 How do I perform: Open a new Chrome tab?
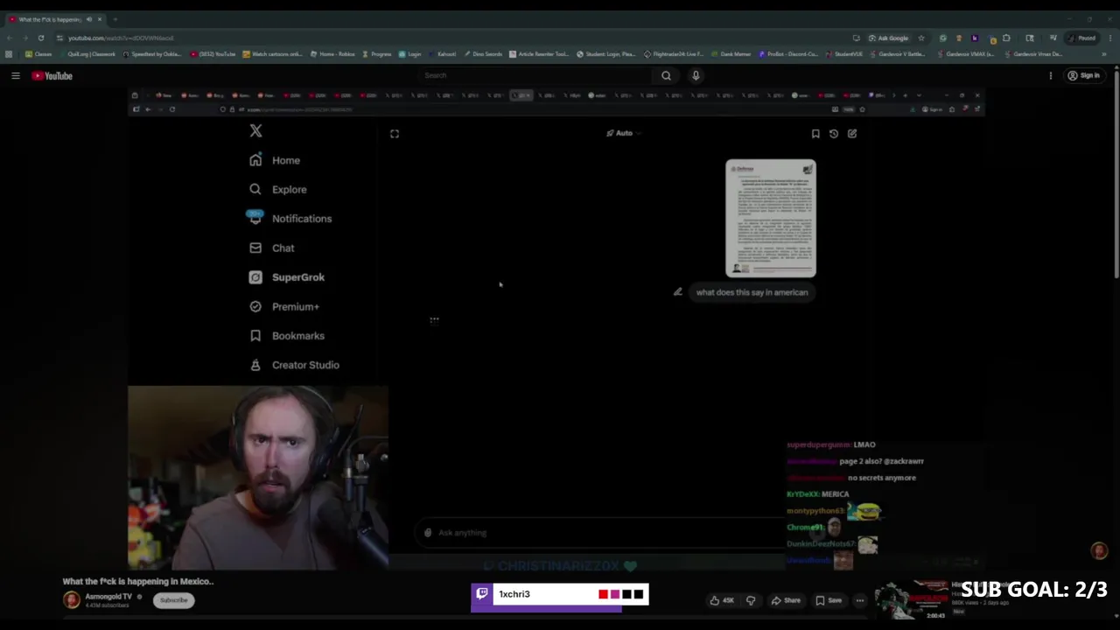pyautogui.click(x=115, y=18)
